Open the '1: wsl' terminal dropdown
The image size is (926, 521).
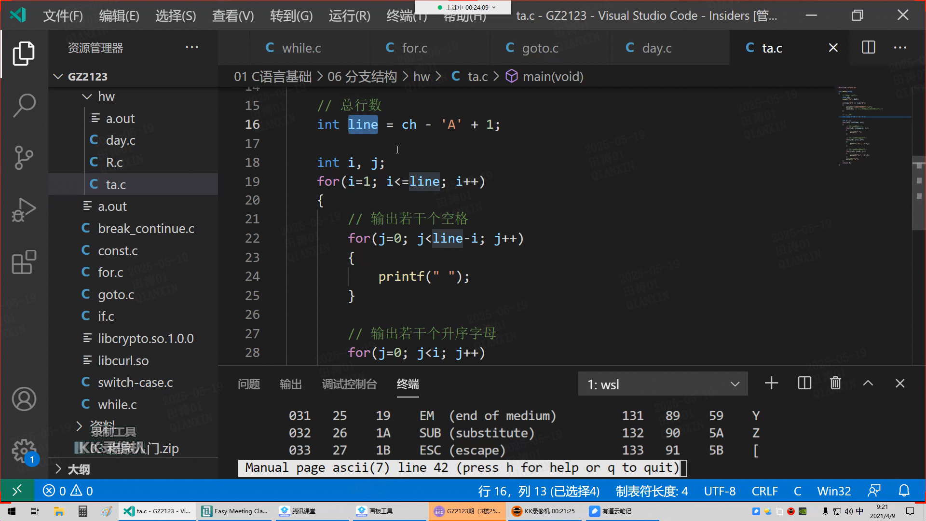tap(663, 384)
